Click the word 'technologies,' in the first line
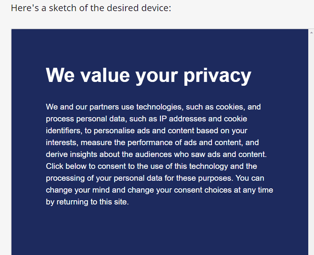Viewport: 314px width, 255px height. pos(160,107)
